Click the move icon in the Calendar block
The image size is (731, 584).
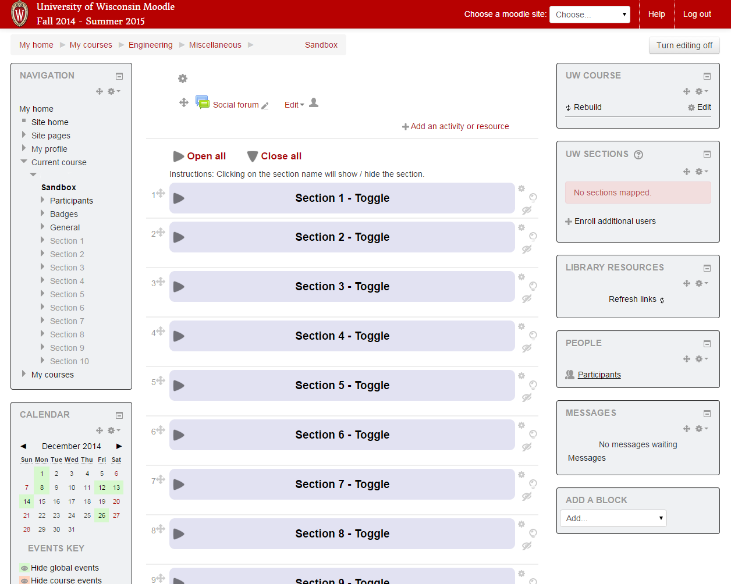pyautogui.click(x=100, y=430)
